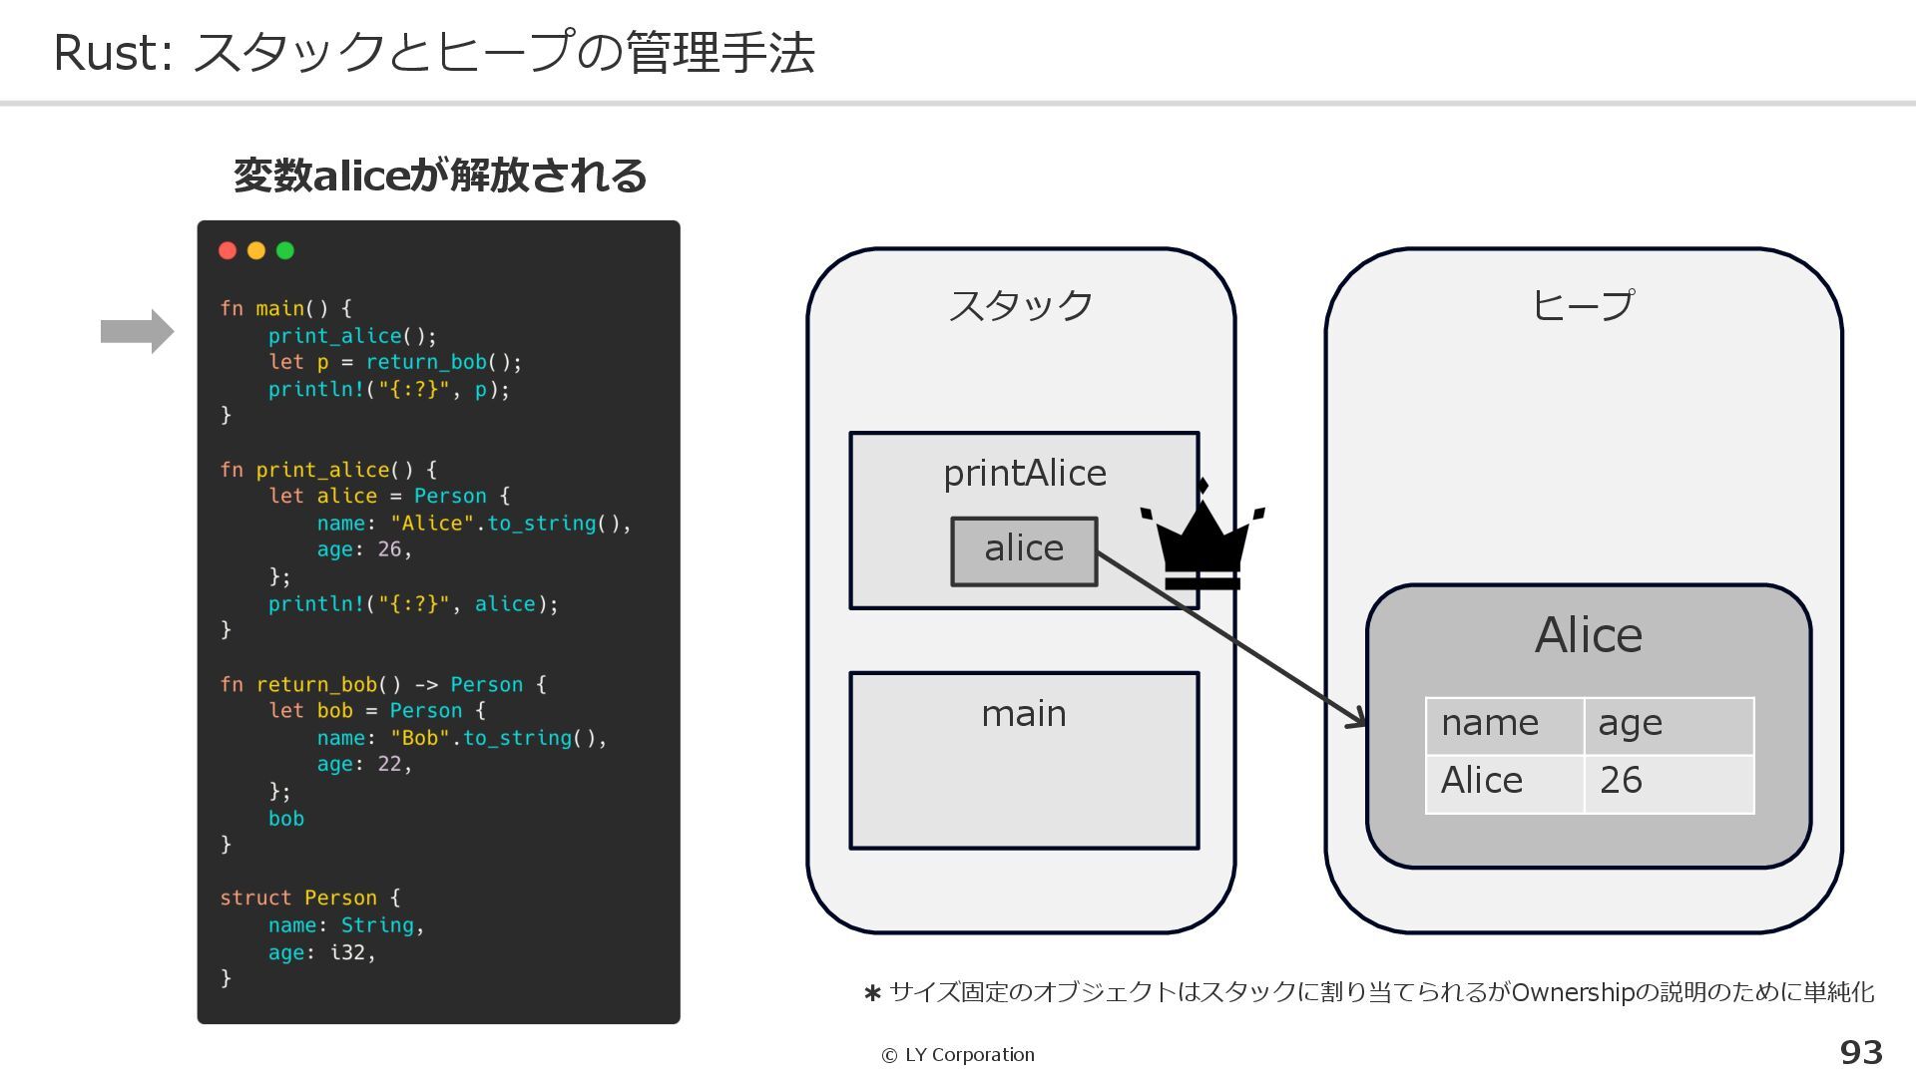Click the fn print_alice() line in the code
This screenshot has width=1916, height=1077.
pos(328,470)
